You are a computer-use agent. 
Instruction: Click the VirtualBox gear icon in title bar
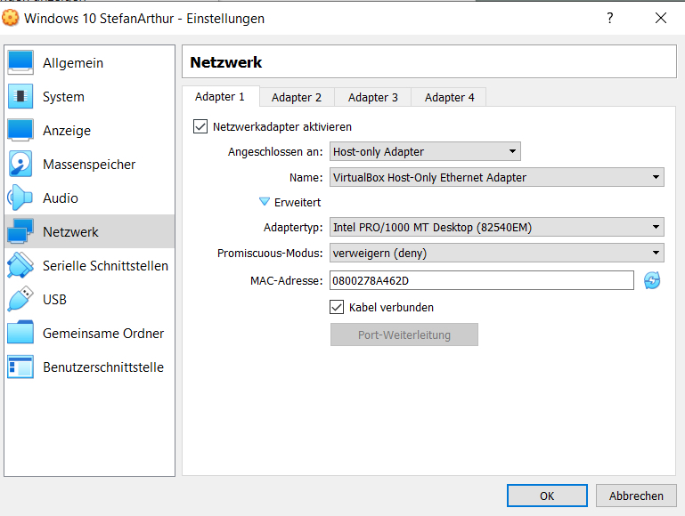point(10,18)
